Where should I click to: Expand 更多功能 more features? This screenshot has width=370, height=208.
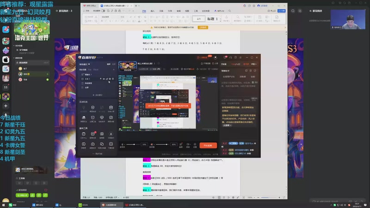coord(98,154)
